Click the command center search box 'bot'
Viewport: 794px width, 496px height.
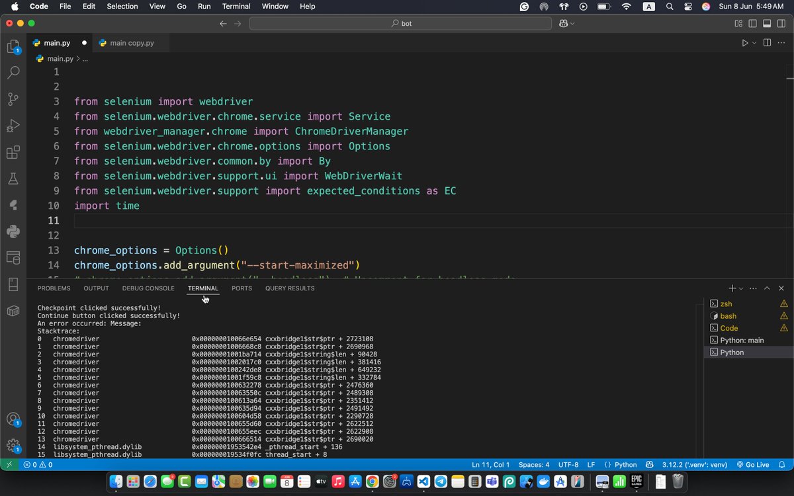(x=400, y=23)
